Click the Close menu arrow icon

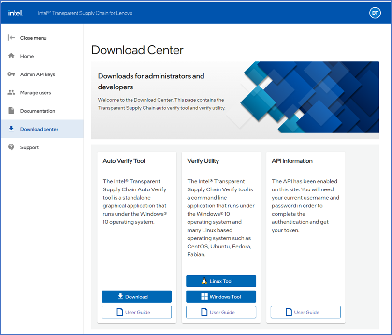tap(11, 38)
